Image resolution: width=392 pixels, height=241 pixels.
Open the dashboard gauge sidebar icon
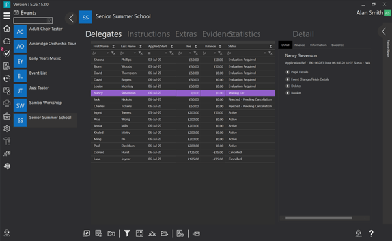click(x=7, y=41)
